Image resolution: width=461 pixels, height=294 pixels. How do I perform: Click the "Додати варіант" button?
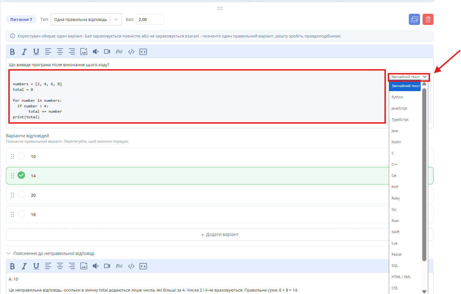tap(220, 234)
